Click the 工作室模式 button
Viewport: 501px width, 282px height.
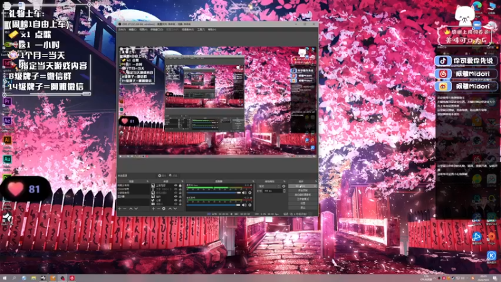tap(303, 199)
